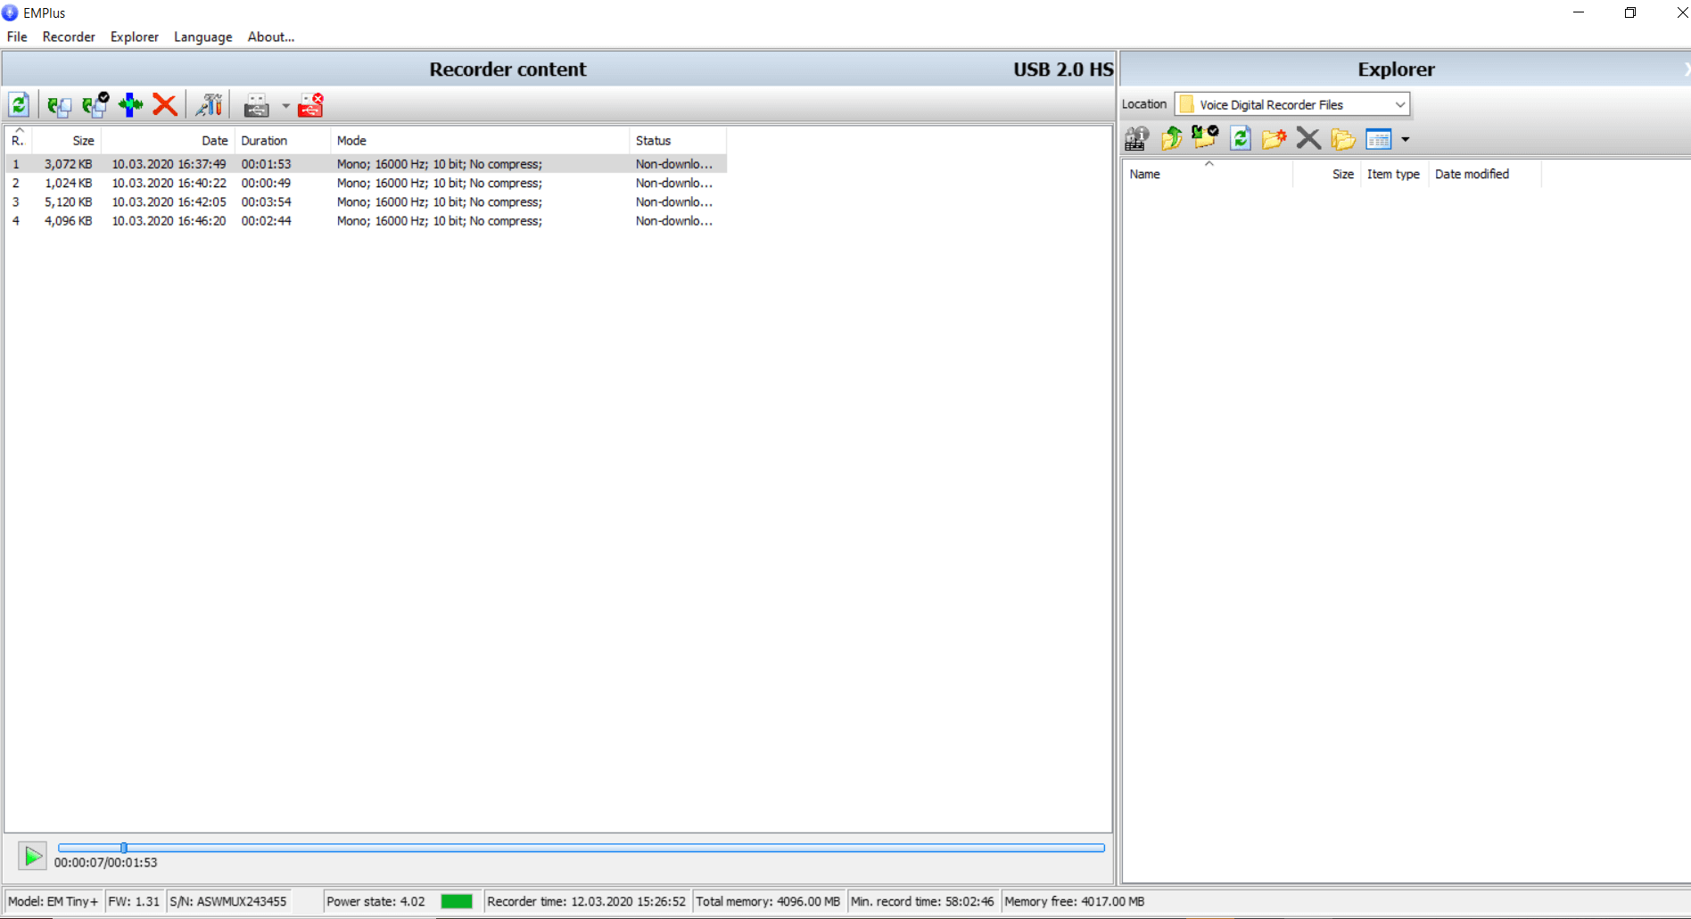Open the Recorder menu
1691x919 pixels.
coord(69,37)
